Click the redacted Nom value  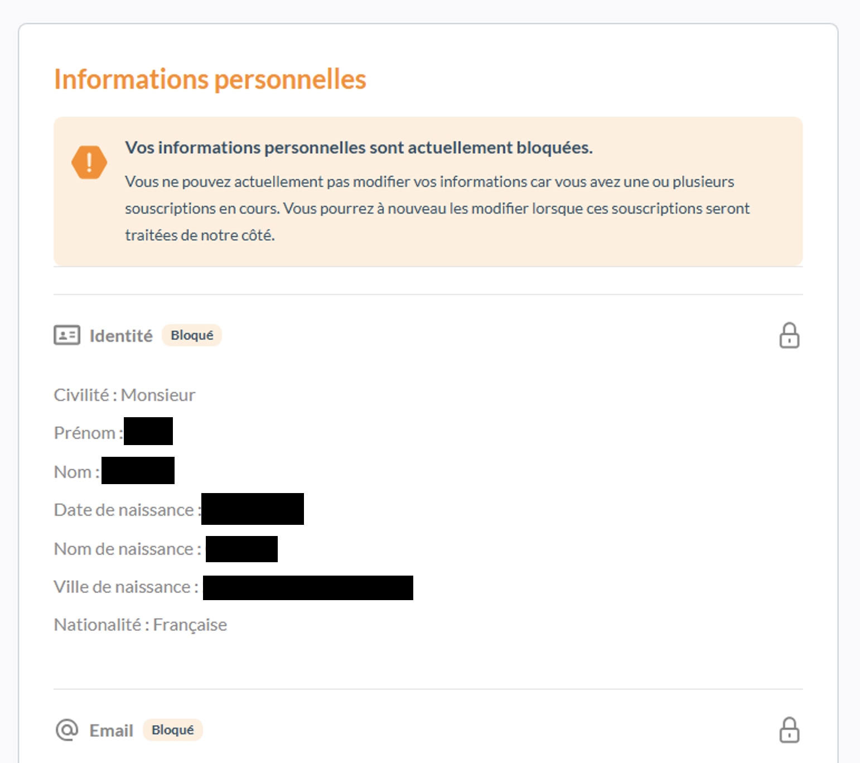(x=138, y=470)
